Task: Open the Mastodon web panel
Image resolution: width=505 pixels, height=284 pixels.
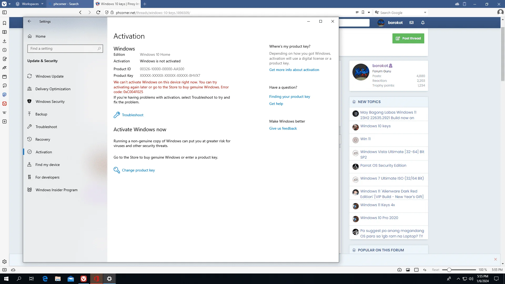Action: (x=4, y=95)
